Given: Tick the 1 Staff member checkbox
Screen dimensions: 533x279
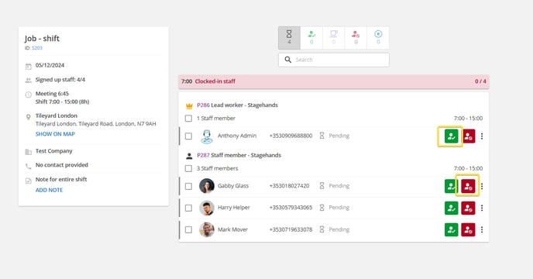Looking at the screenshot, I should point(188,119).
